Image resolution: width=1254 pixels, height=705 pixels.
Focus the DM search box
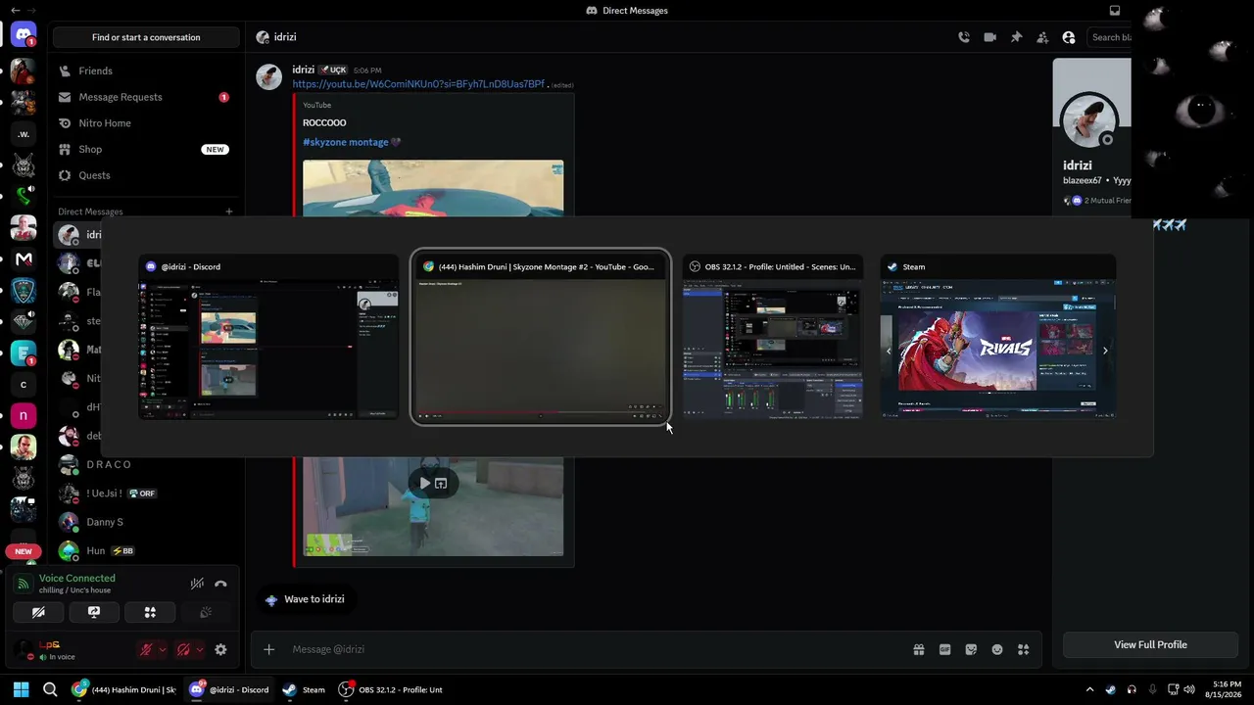pos(1111,37)
